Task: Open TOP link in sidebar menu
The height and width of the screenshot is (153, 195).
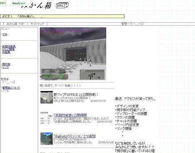Action: 5,35
